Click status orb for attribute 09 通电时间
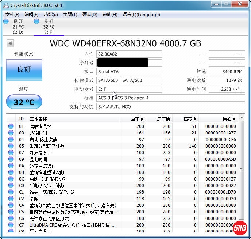The height and width of the screenshot is (239, 251). click(x=11, y=159)
